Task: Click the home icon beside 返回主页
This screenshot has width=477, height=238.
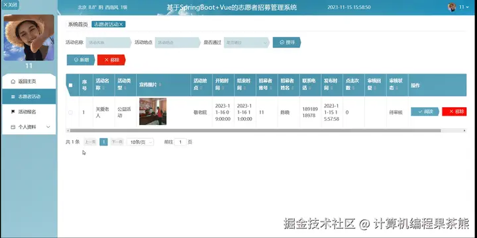Action: pos(13,81)
